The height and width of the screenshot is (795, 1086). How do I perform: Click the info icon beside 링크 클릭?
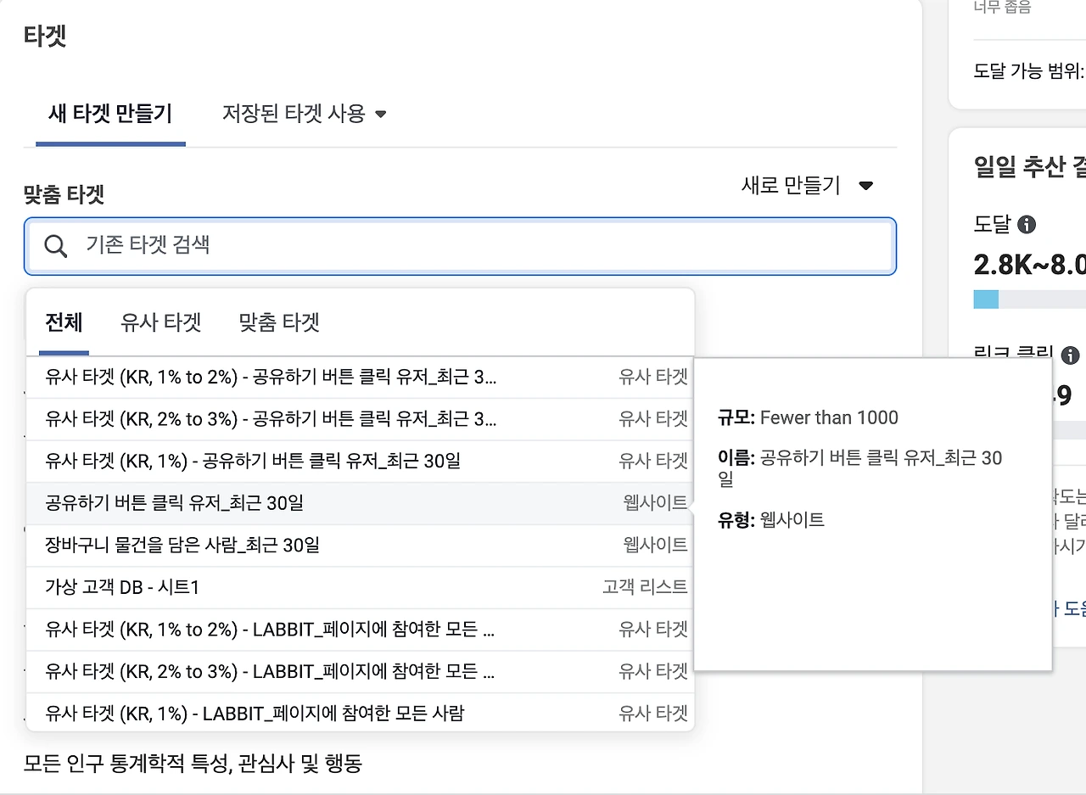pos(1070,355)
